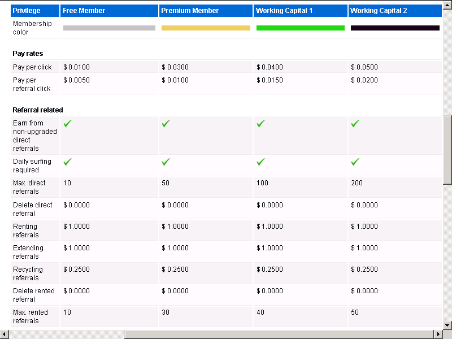The image size is (452, 339).
Task: Click Working Capital 1 checkmark in the Earn from non-upgraded row
Action: coord(260,123)
